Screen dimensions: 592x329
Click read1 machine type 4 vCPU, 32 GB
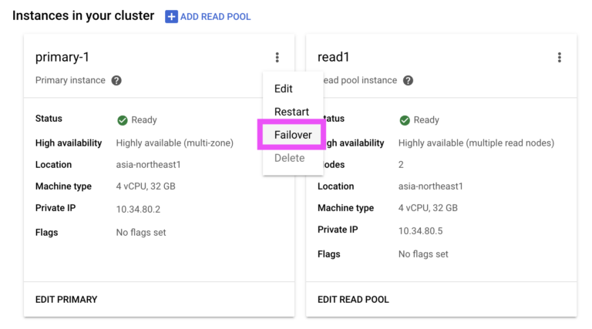pos(428,208)
